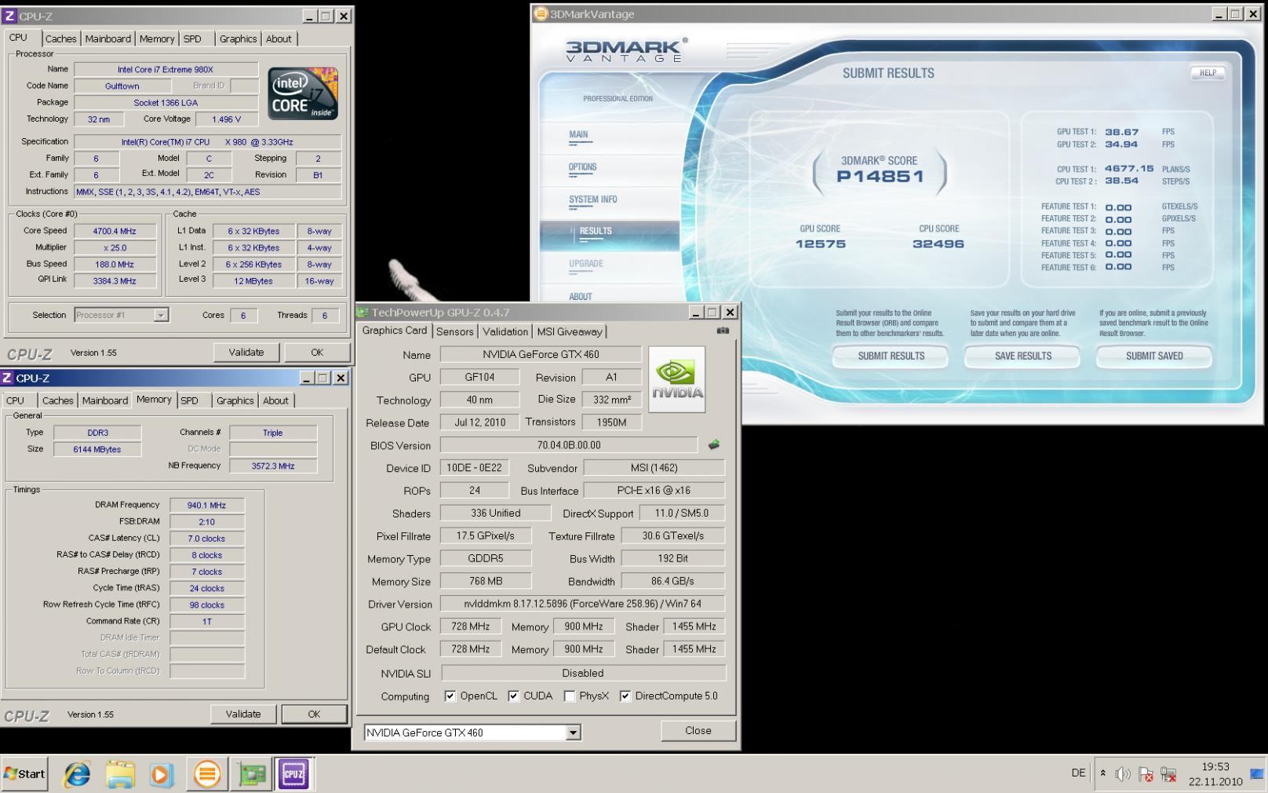Click the GPU-Z screenshot camera icon
This screenshot has height=793, width=1268.
(x=723, y=331)
